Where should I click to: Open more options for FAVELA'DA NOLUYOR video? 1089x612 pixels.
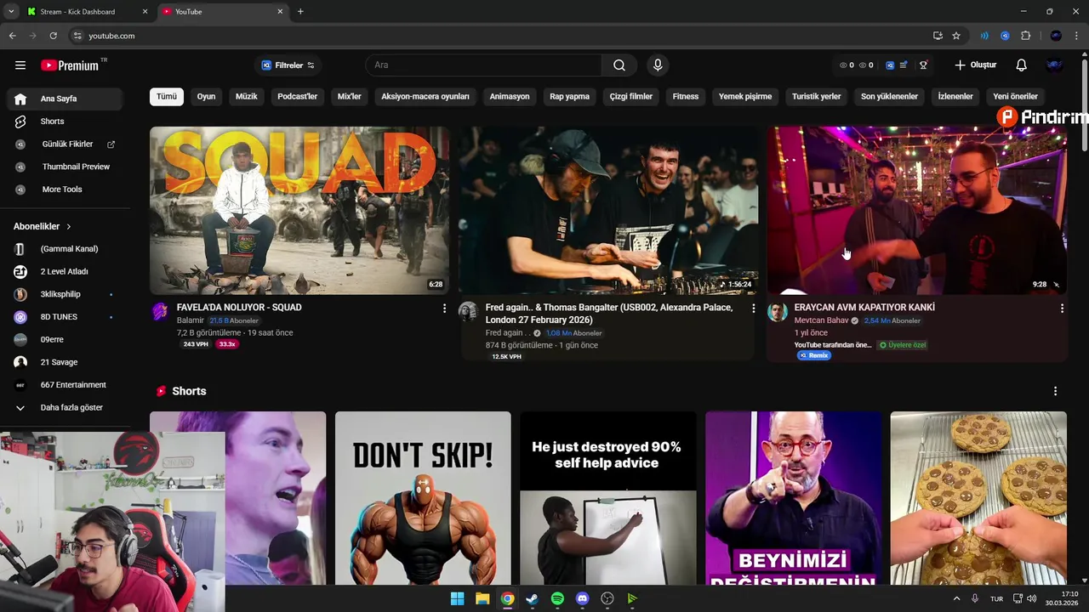[x=444, y=308]
